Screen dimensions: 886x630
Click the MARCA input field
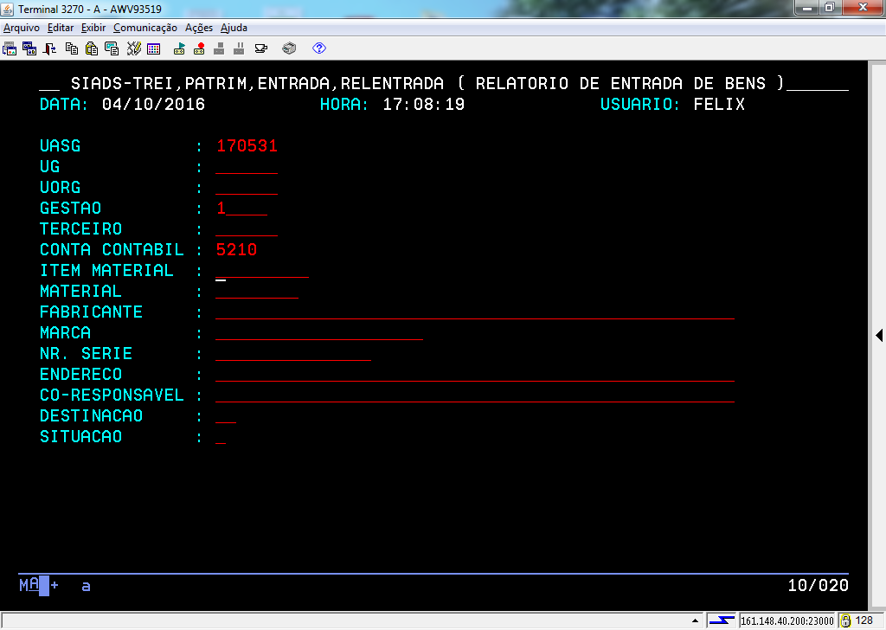pyautogui.click(x=319, y=333)
